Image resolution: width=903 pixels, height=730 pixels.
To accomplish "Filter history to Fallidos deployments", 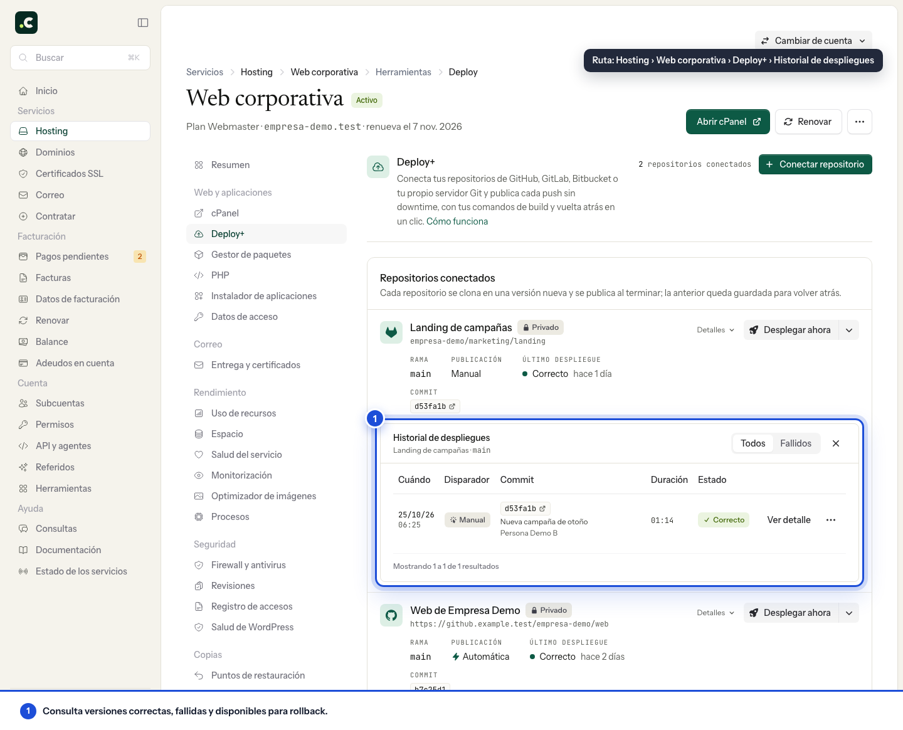I will pyautogui.click(x=796, y=443).
